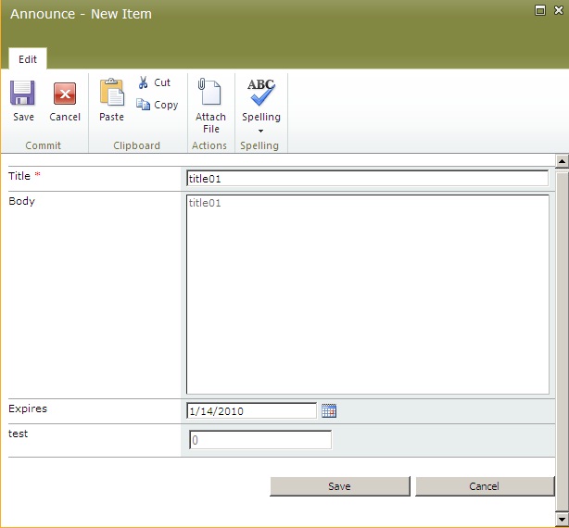Run the ABC Spelling check icon

click(261, 92)
